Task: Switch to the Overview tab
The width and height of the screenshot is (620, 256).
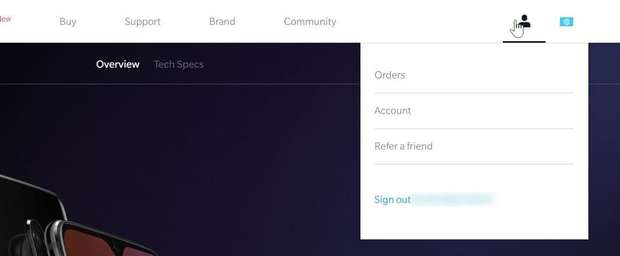Action: coord(118,64)
